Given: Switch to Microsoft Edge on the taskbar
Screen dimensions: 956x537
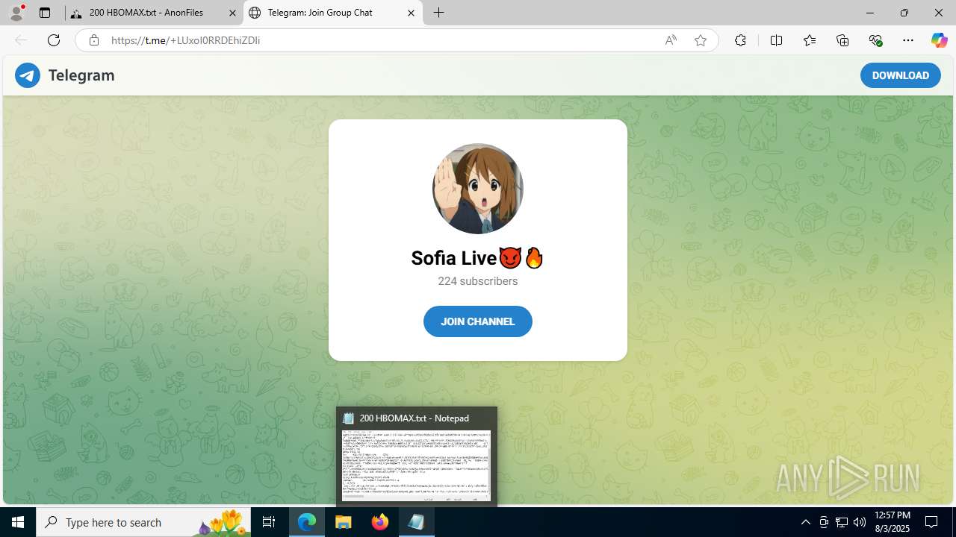Looking at the screenshot, I should 307,522.
